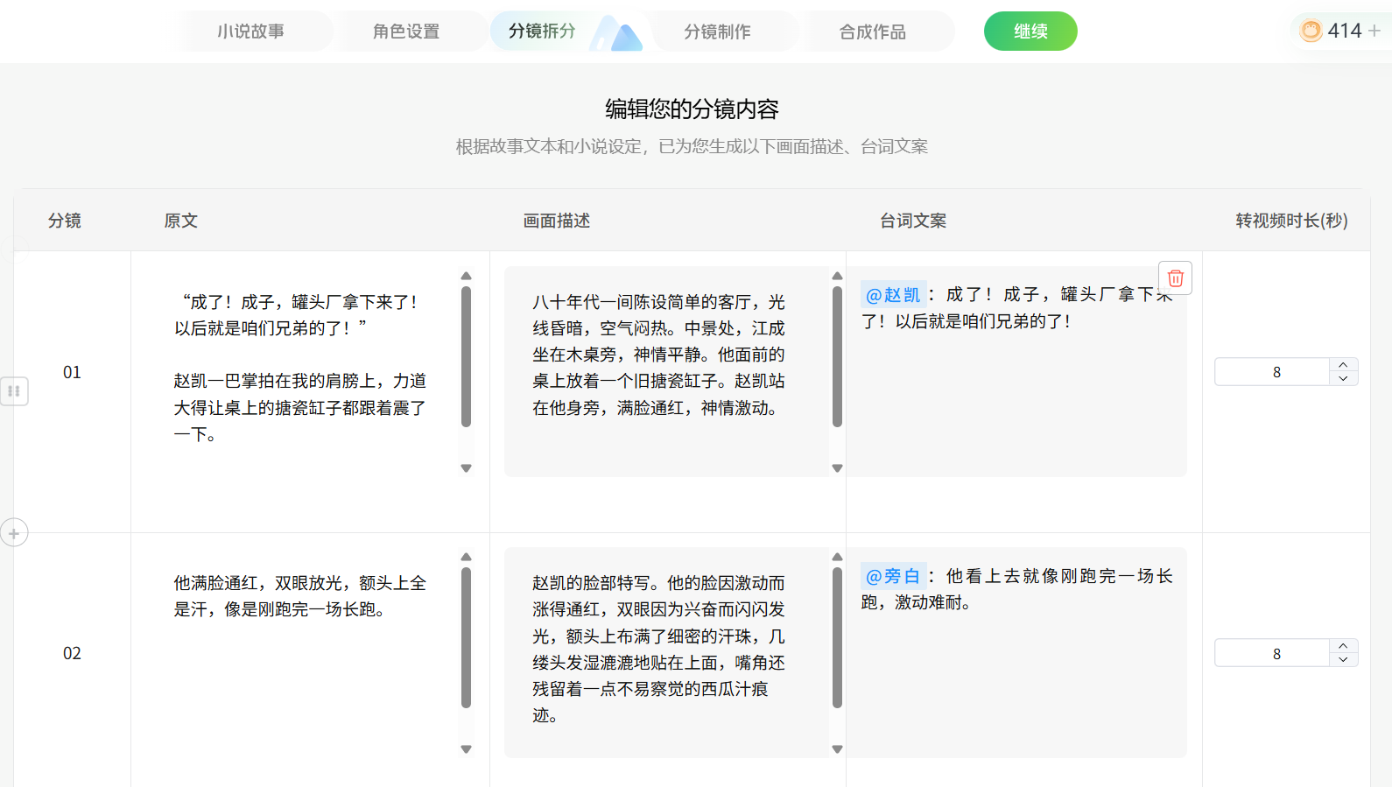Edit the 台词文案 of storyboard 02
The height and width of the screenshot is (787, 1392).
1016,652
